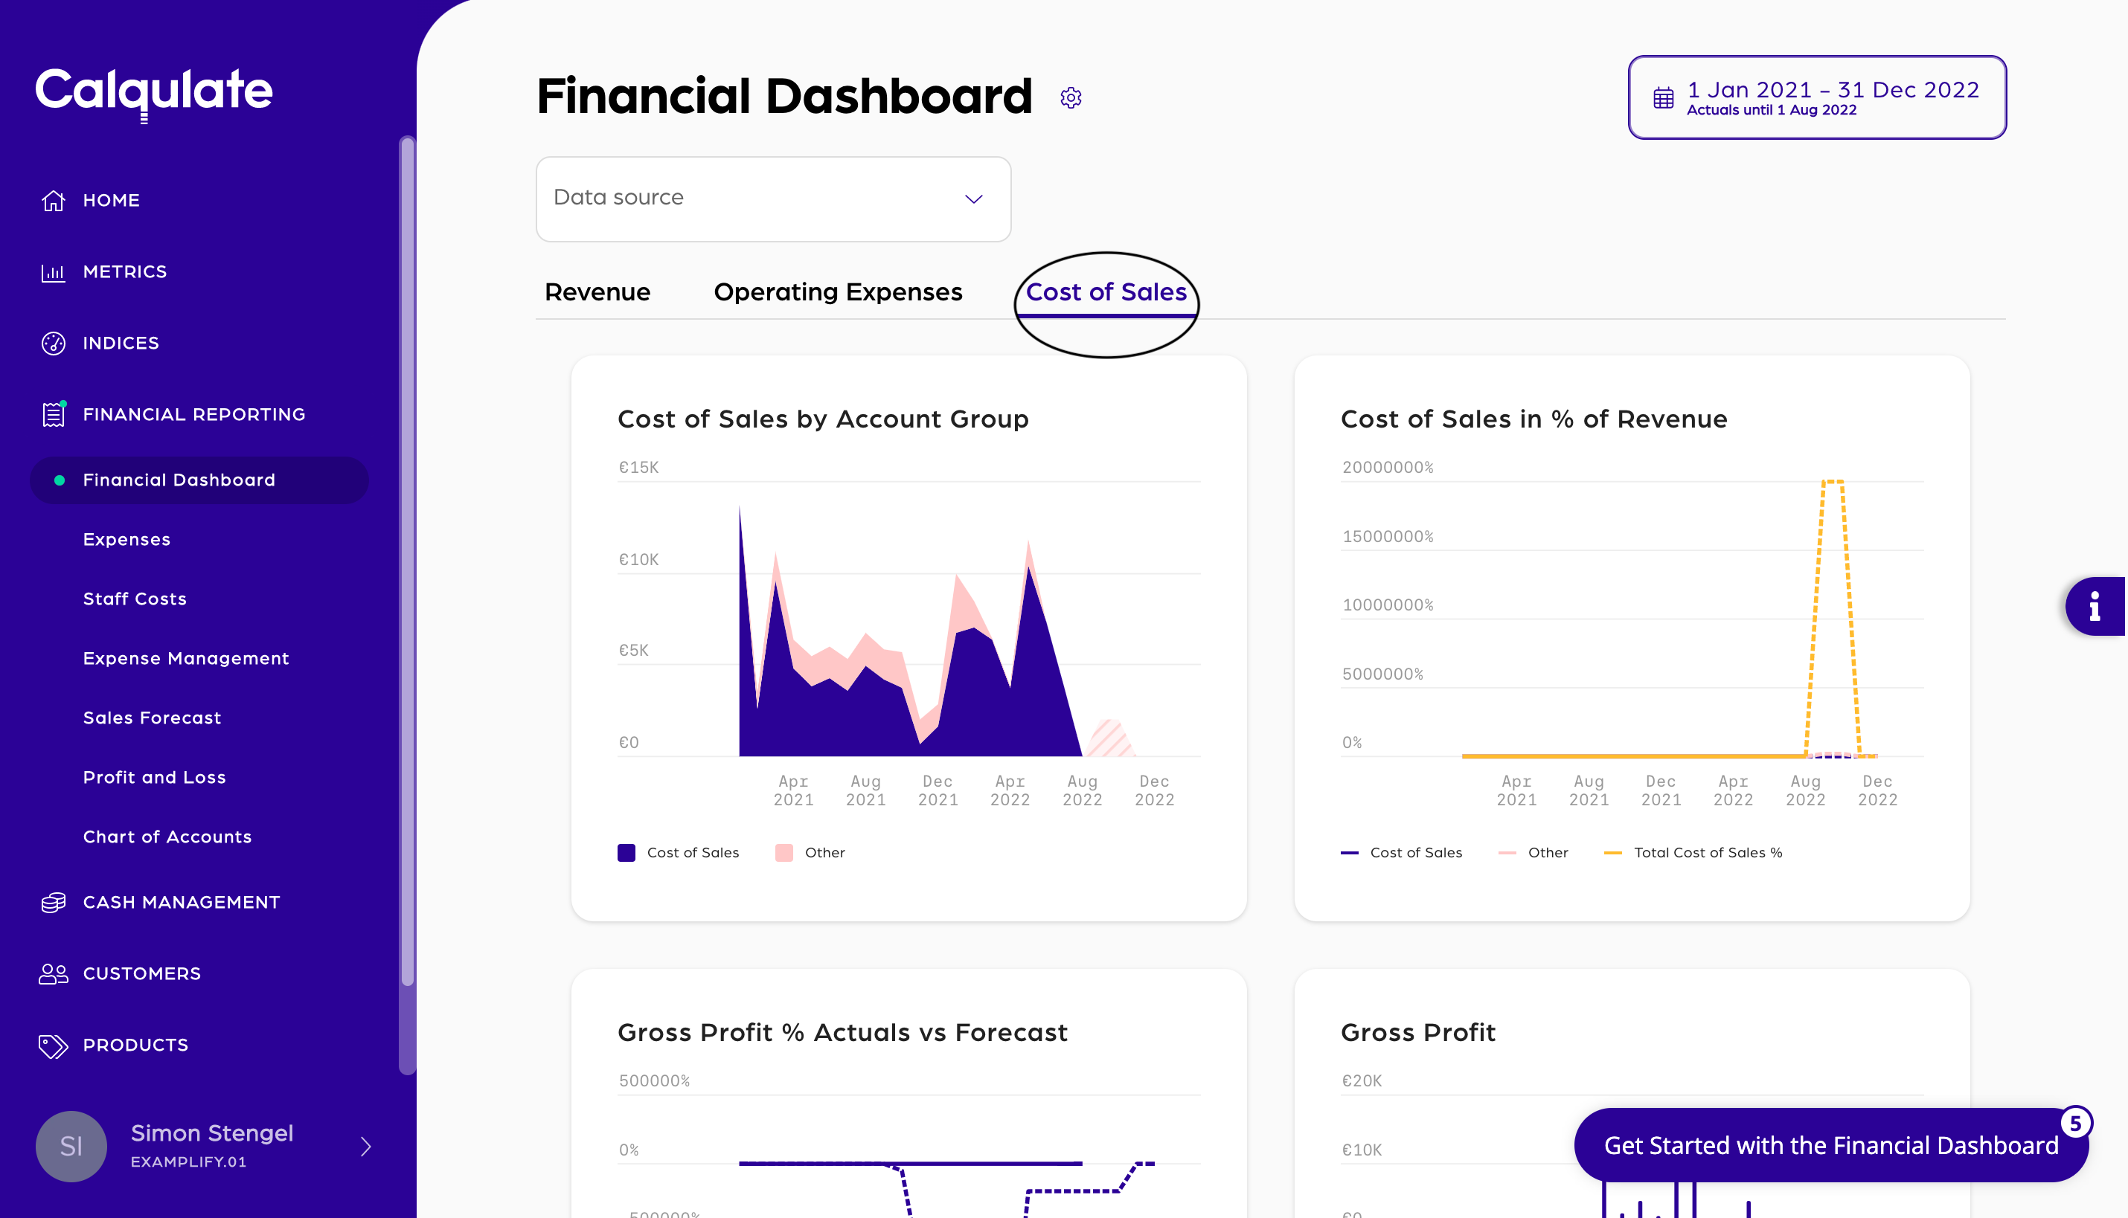Click the Products tag icon
The image size is (2128, 1218).
[54, 1045]
